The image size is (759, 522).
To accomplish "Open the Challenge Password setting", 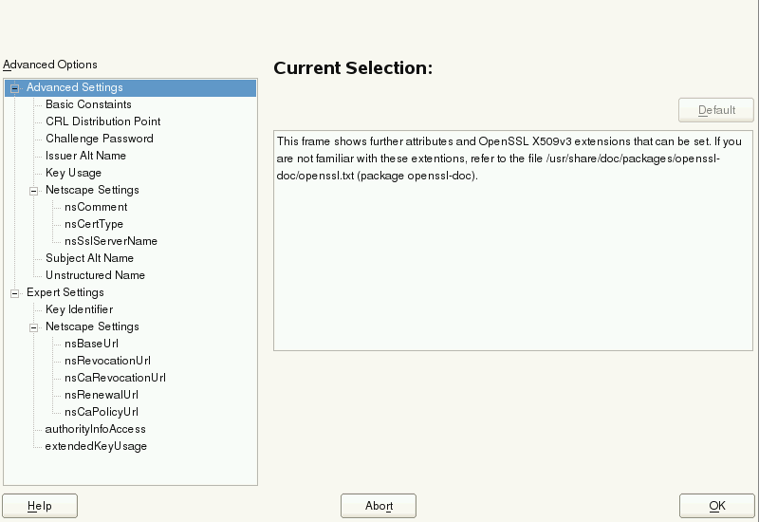I will click(x=99, y=139).
